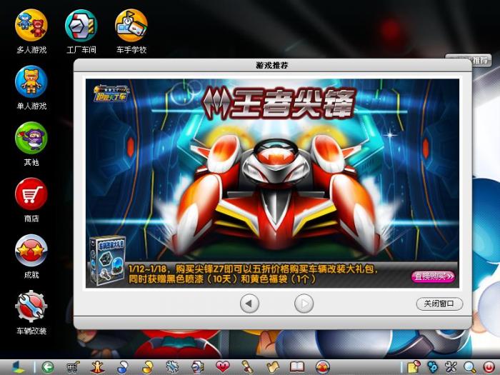500x375 pixels.
Task: Click the open book icon in bottom bar
Action: pos(297,367)
